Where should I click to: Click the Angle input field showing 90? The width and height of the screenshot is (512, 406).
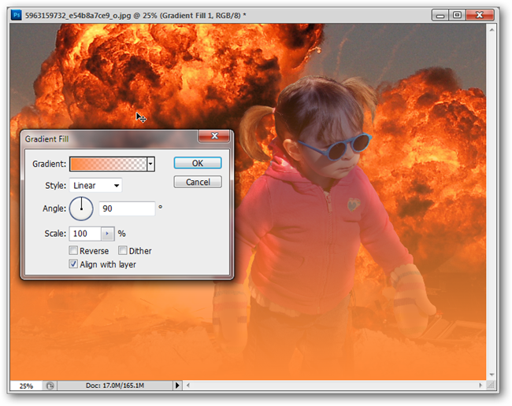tap(127, 209)
